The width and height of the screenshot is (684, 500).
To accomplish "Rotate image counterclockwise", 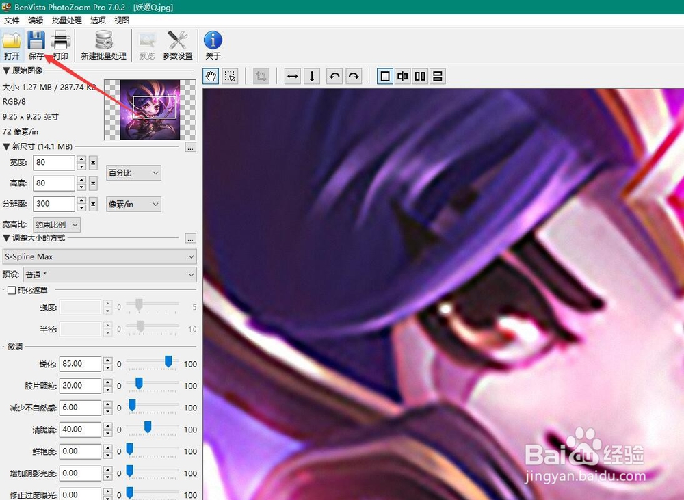I will pyautogui.click(x=334, y=77).
